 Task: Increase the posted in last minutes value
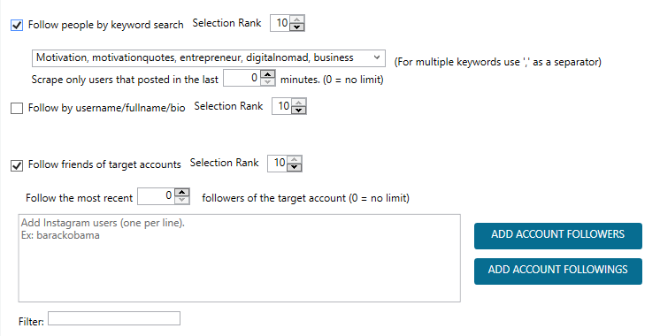[x=268, y=74]
